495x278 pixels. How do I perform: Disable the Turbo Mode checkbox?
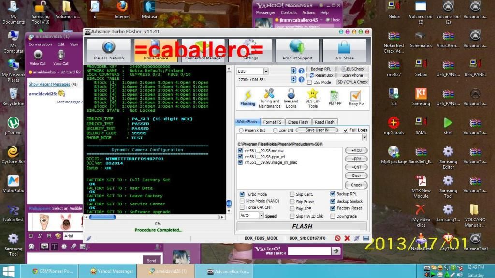242,194
